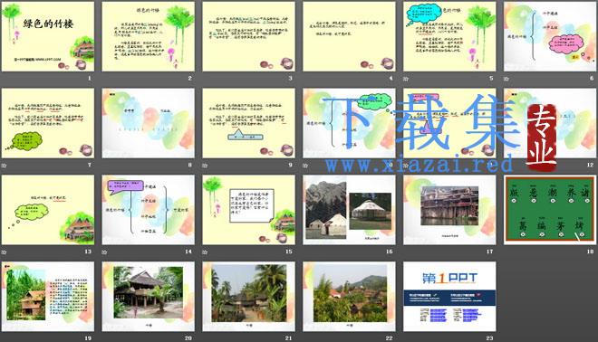This screenshot has height=342, width=598.
Task: Select the green chalkboard slide 18
Action: point(550,210)
